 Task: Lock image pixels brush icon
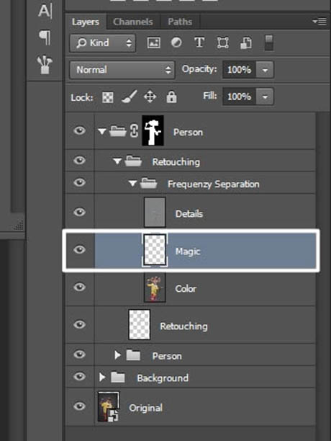[x=129, y=97]
